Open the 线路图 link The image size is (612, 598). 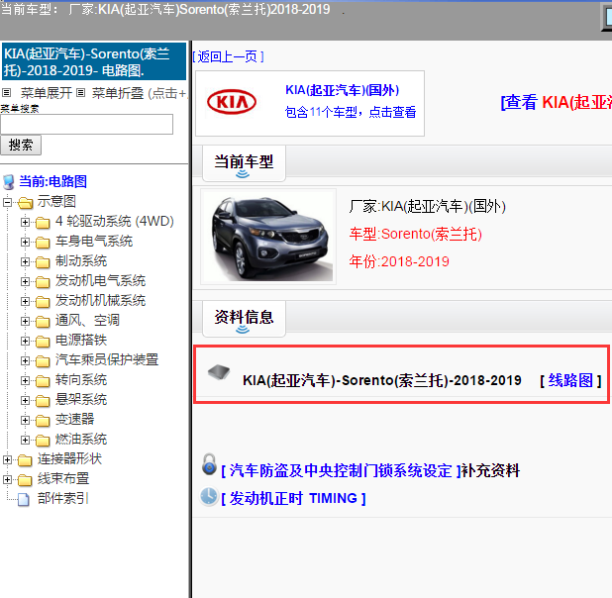coord(570,380)
